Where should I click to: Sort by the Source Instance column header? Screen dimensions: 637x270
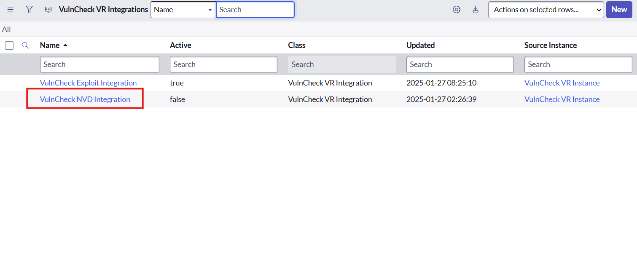pyautogui.click(x=551, y=45)
